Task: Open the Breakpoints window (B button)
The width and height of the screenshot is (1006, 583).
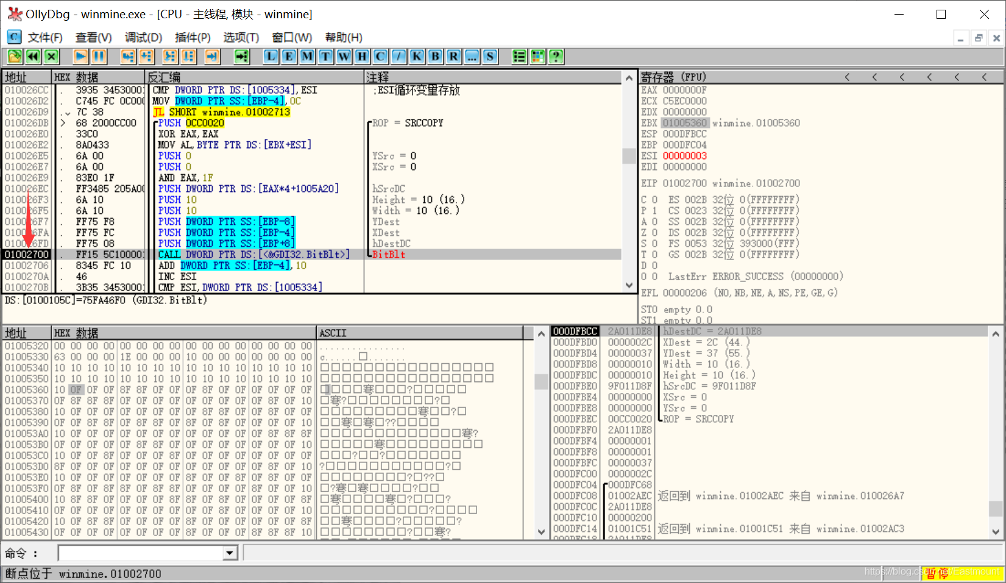Action: click(435, 57)
